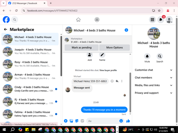Open the Groups icon

tap(97, 20)
